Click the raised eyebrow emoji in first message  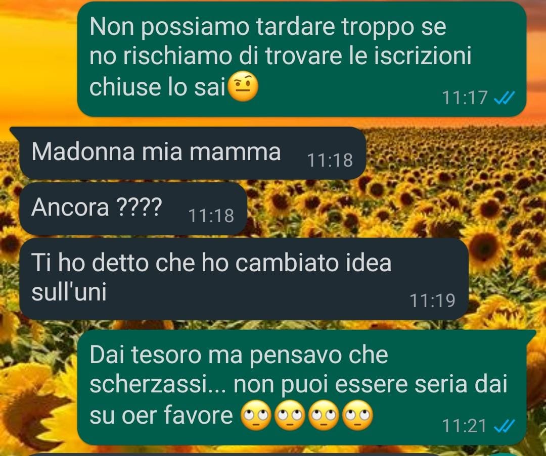(x=243, y=87)
